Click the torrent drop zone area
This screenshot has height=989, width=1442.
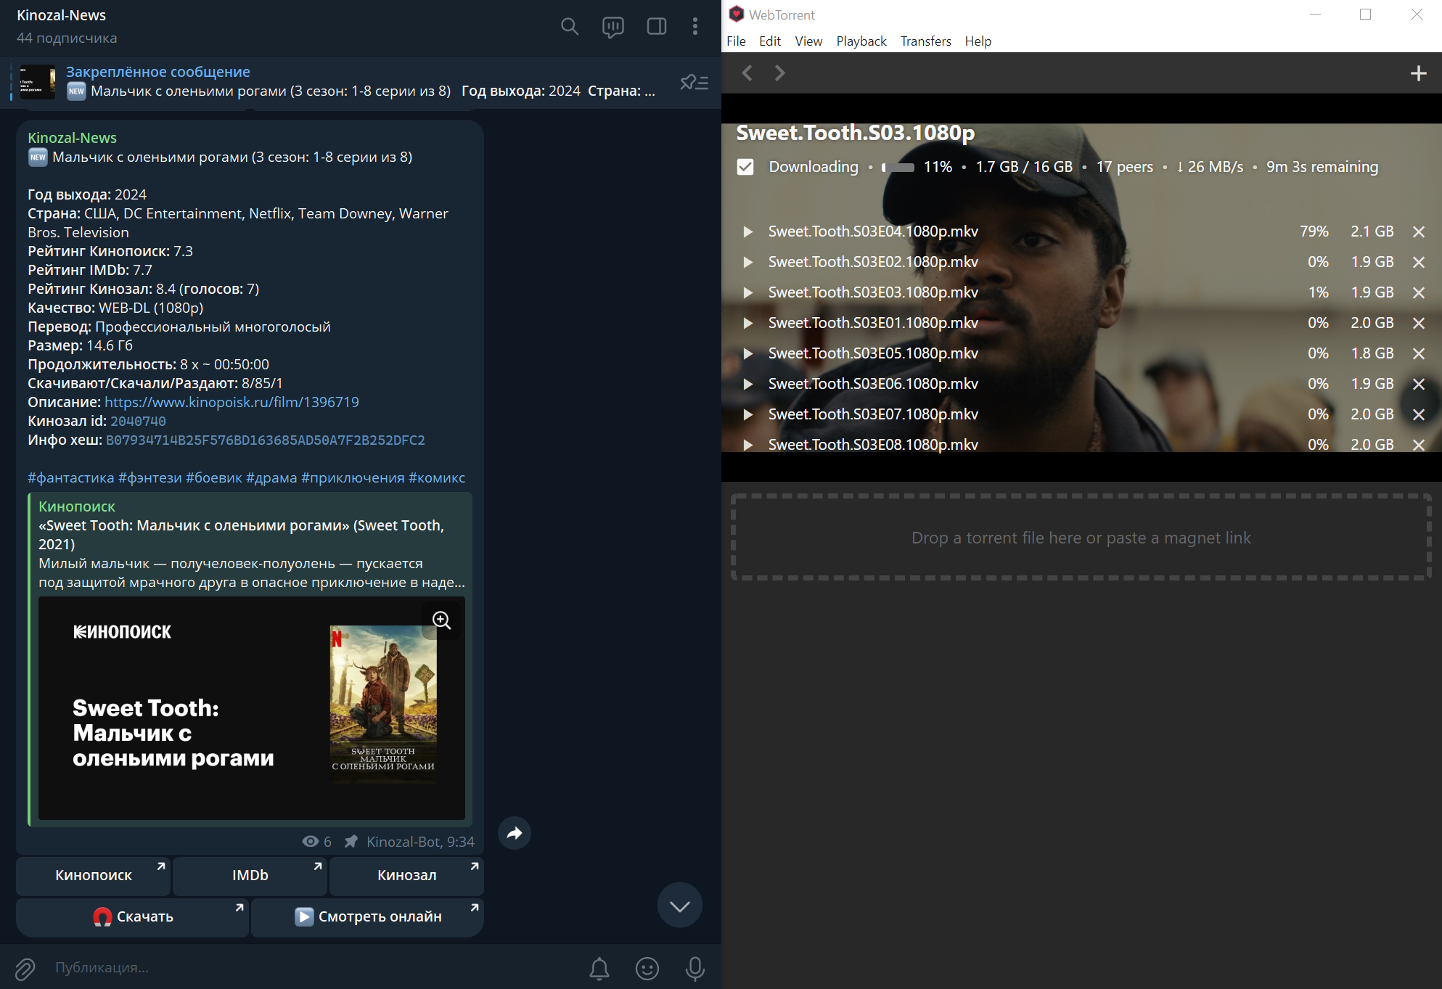coord(1081,537)
